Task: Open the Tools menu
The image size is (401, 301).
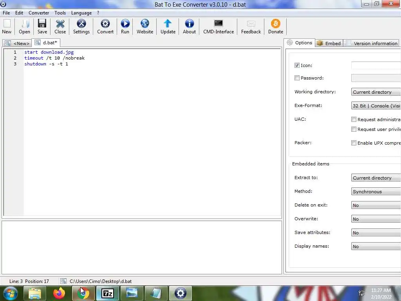Action: tap(60, 13)
